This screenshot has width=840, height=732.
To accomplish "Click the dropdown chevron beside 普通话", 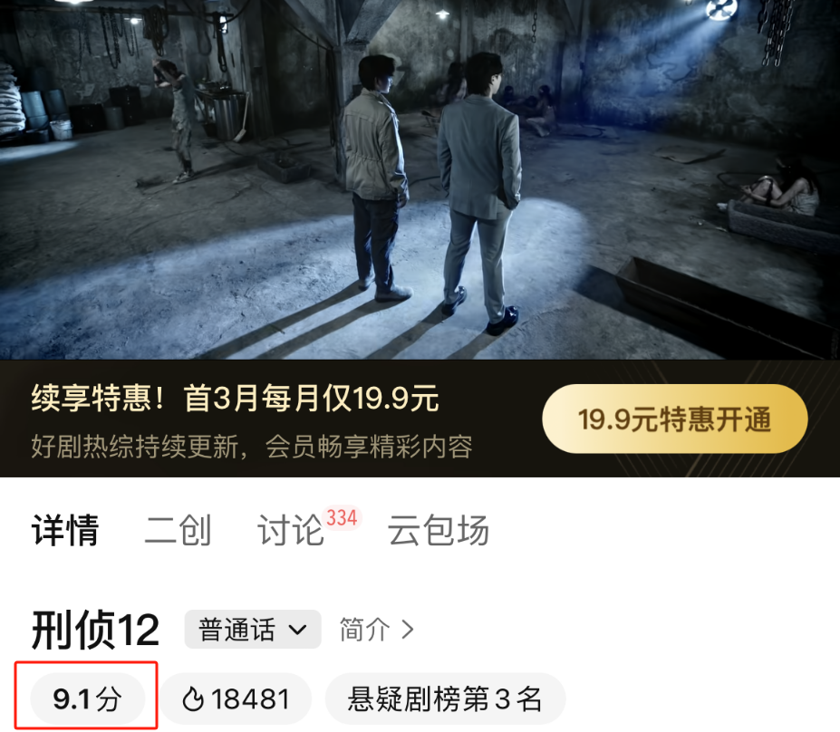I will tap(297, 630).
